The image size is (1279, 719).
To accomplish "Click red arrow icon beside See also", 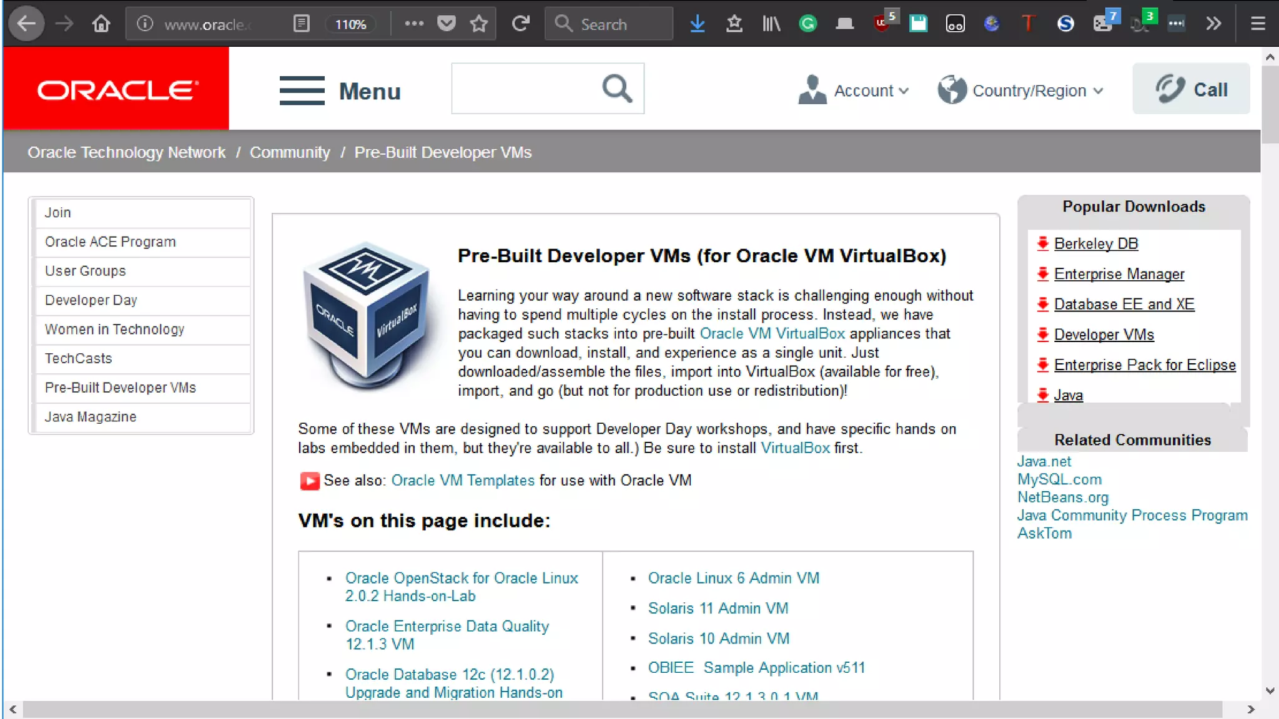I will click(309, 481).
